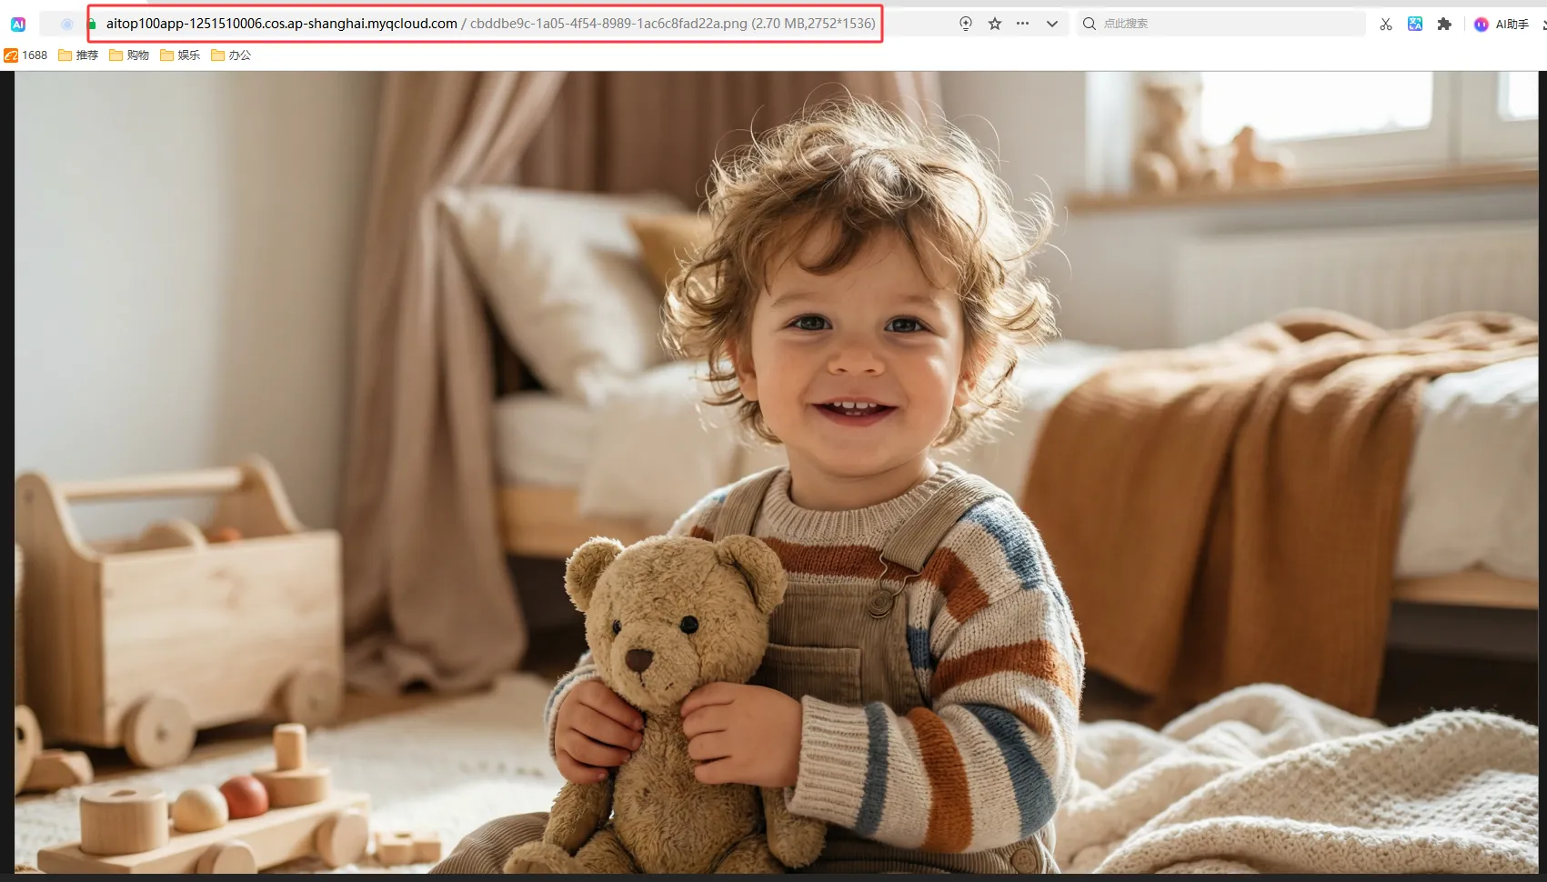Click the circular icon left of the address bar
Viewport: 1547px width, 882px height.
66,25
